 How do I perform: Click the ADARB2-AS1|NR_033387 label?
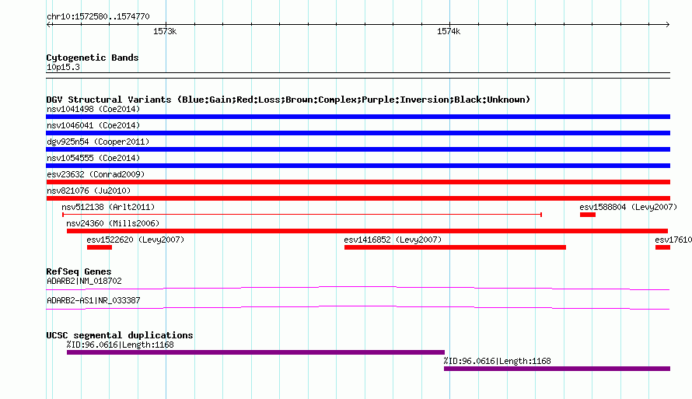[x=93, y=300]
